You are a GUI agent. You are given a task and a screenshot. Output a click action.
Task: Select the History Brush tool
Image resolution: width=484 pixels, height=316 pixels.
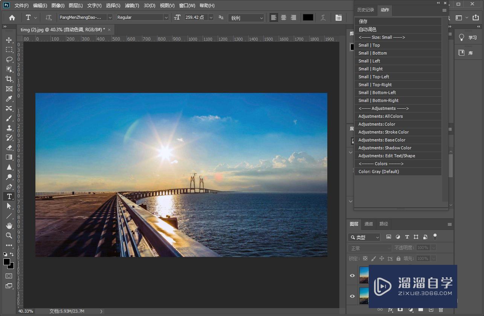tap(9, 138)
